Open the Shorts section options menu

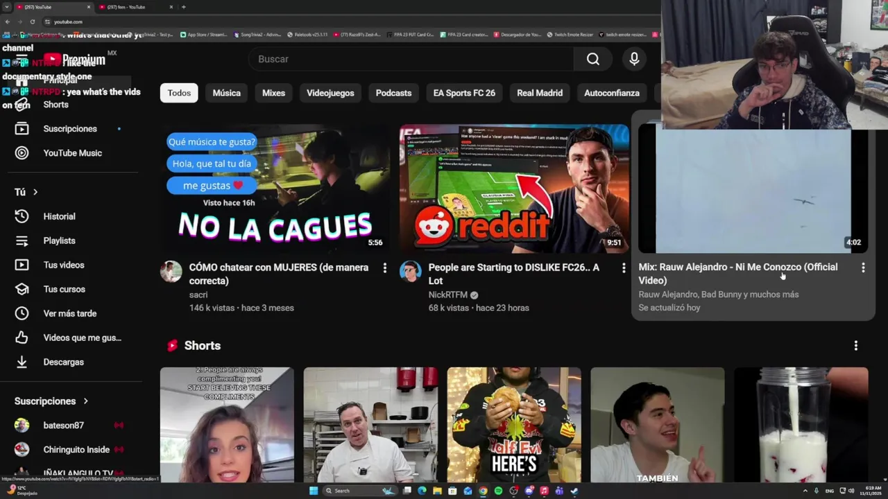click(x=855, y=345)
